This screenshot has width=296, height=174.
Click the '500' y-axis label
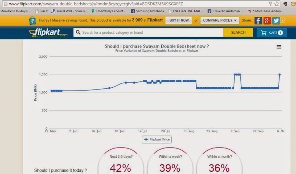click(45, 110)
